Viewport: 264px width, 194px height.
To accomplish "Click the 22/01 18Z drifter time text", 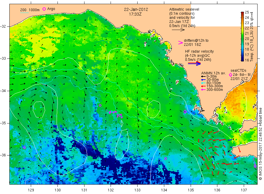I will point(192,45).
